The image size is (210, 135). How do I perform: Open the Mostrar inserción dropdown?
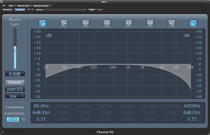pos(42,6)
